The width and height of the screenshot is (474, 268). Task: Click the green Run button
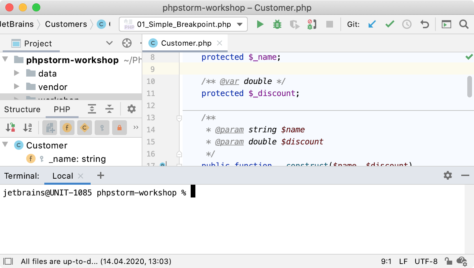pyautogui.click(x=260, y=25)
